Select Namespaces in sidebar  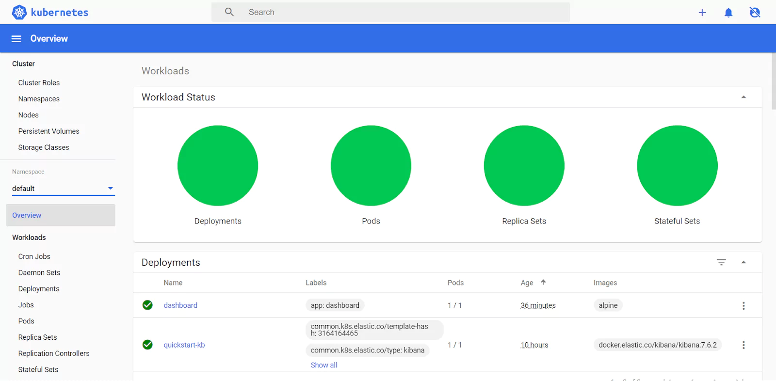tap(39, 99)
